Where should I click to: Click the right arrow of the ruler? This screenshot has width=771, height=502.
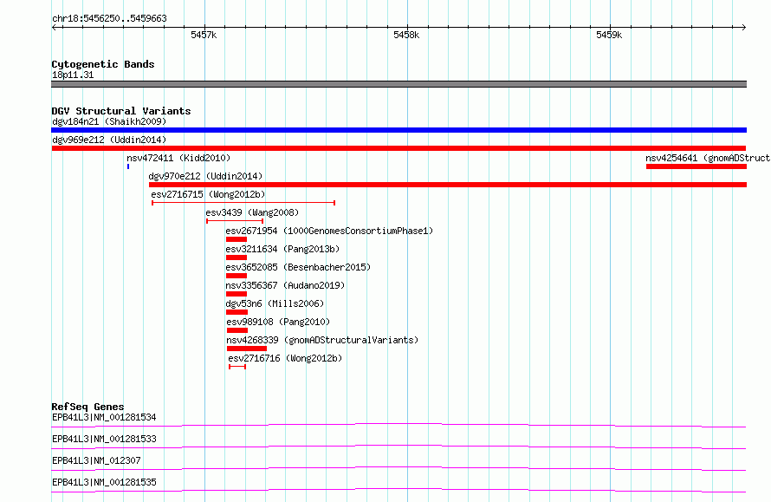tap(743, 27)
